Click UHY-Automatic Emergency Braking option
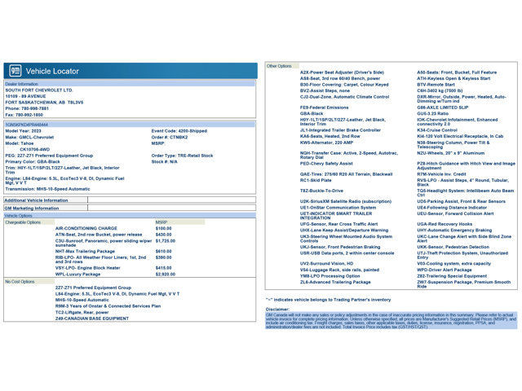Viewport: 522px width, 391px height. tap(454, 230)
